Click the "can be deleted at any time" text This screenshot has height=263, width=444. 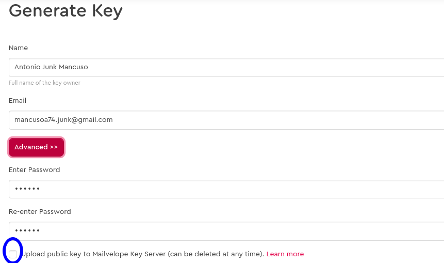click(216, 254)
